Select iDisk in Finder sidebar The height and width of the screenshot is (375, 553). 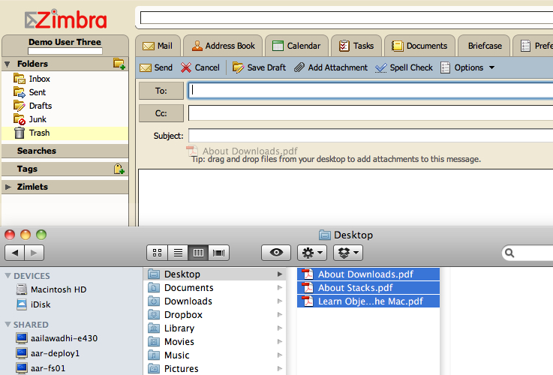click(x=34, y=304)
